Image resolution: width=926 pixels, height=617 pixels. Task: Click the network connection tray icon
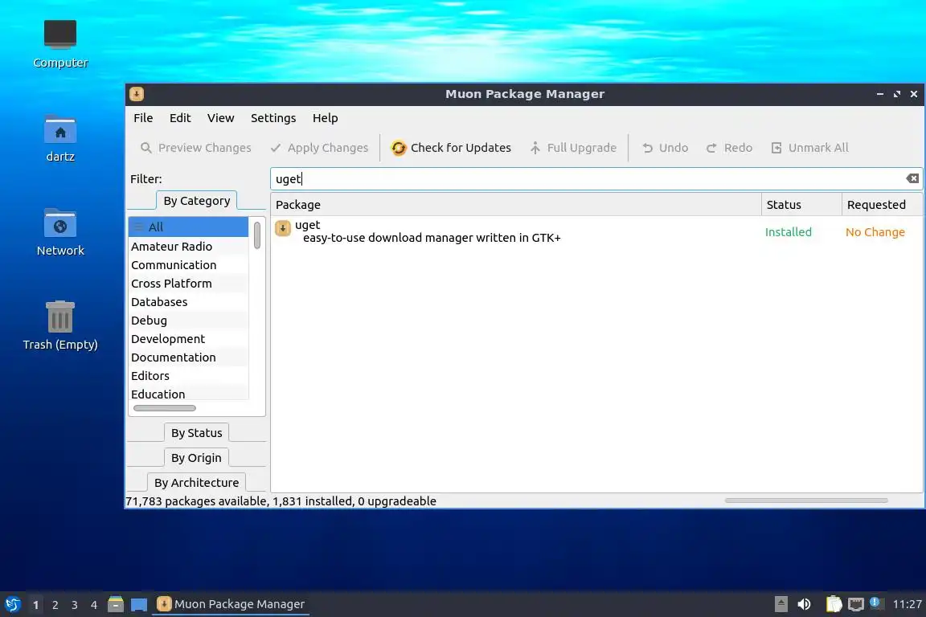tap(856, 604)
